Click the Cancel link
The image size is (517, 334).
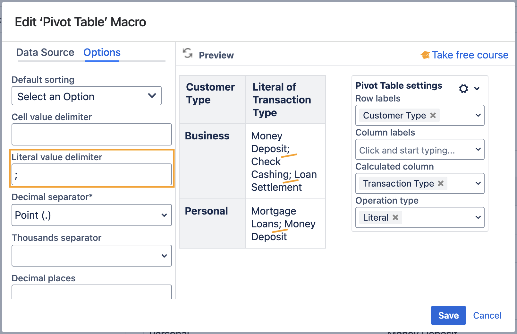(x=487, y=315)
